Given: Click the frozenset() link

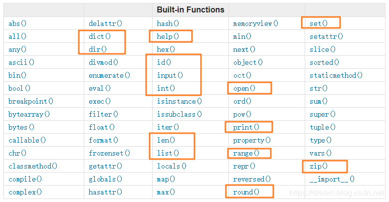Looking at the screenshot, I should [x=109, y=153].
